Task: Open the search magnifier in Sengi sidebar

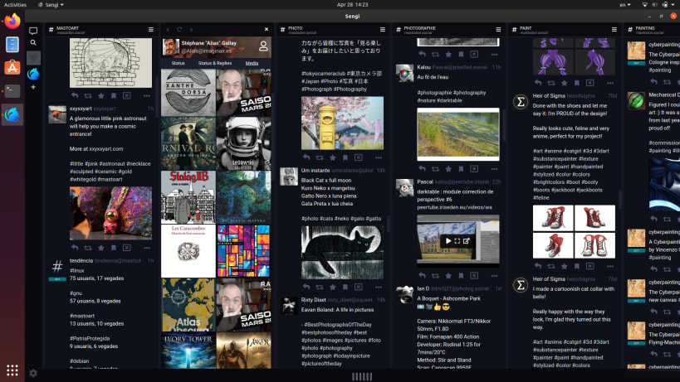Action: (x=33, y=42)
